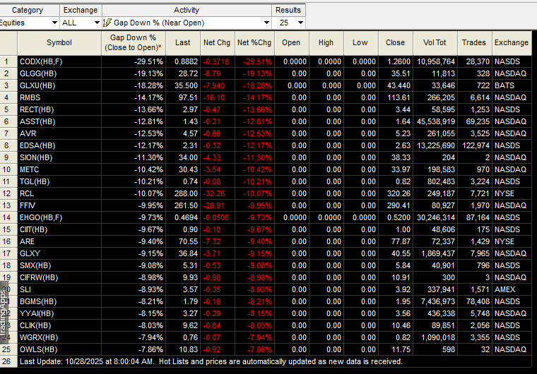Viewport: 537px width, 374px height.
Task: Sort by the Vol Tot column header
Action: pyautogui.click(x=435, y=43)
